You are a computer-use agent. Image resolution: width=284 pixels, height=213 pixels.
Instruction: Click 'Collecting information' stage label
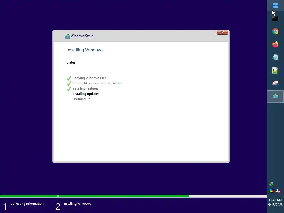27,204
